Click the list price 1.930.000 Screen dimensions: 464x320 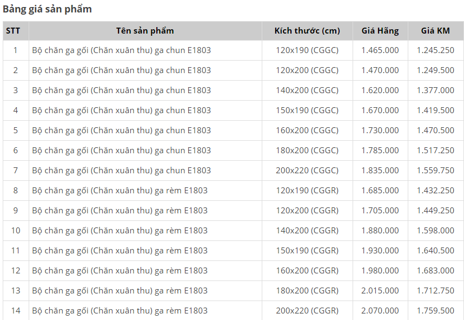380,251
